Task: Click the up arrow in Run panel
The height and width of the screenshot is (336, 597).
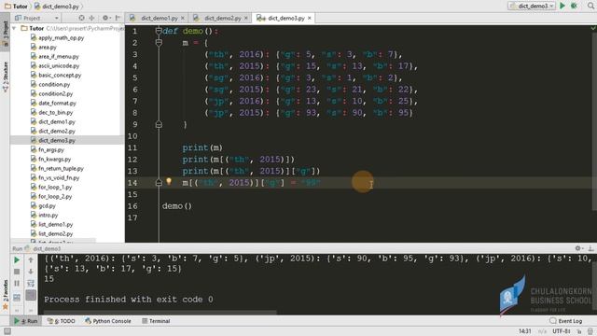Action: pos(31,260)
